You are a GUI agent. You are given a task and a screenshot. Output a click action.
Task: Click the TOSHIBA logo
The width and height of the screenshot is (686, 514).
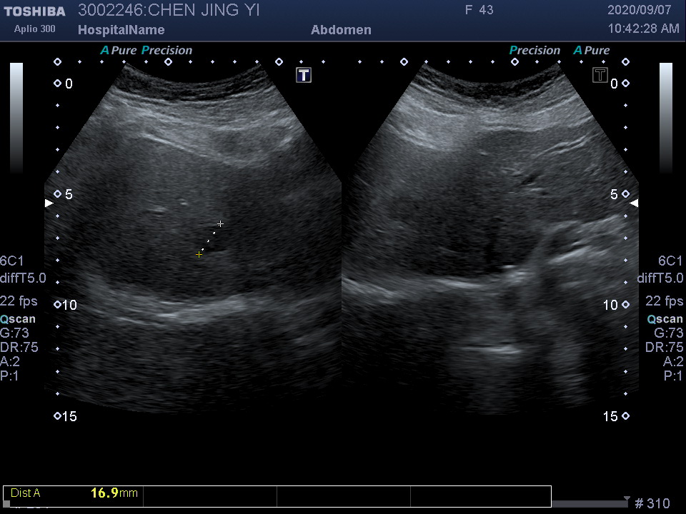click(34, 11)
